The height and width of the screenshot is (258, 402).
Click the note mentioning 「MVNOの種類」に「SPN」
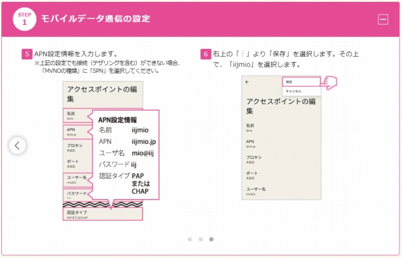[x=107, y=67]
